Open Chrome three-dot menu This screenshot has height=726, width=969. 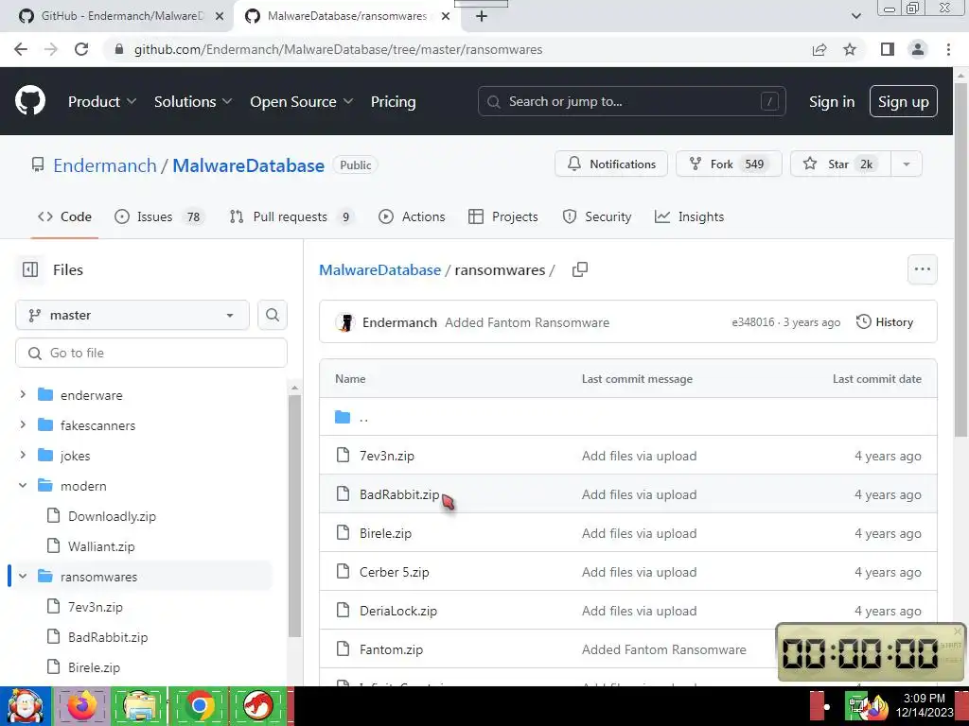tap(948, 49)
